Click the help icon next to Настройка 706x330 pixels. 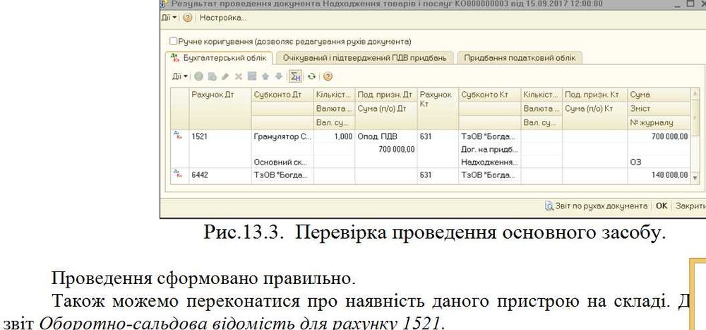[187, 18]
